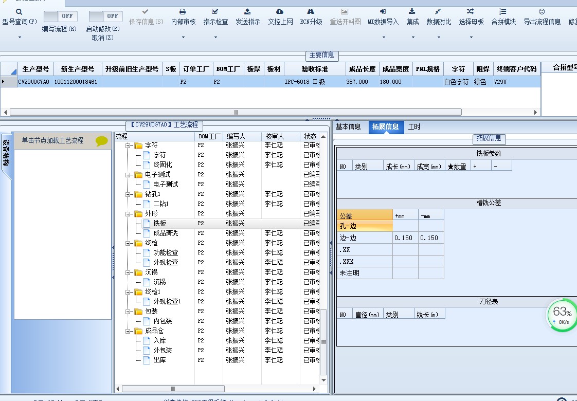Click 单击节点加载工艺流程 header
Viewport: 577px width, 401px height.
click(x=52, y=140)
